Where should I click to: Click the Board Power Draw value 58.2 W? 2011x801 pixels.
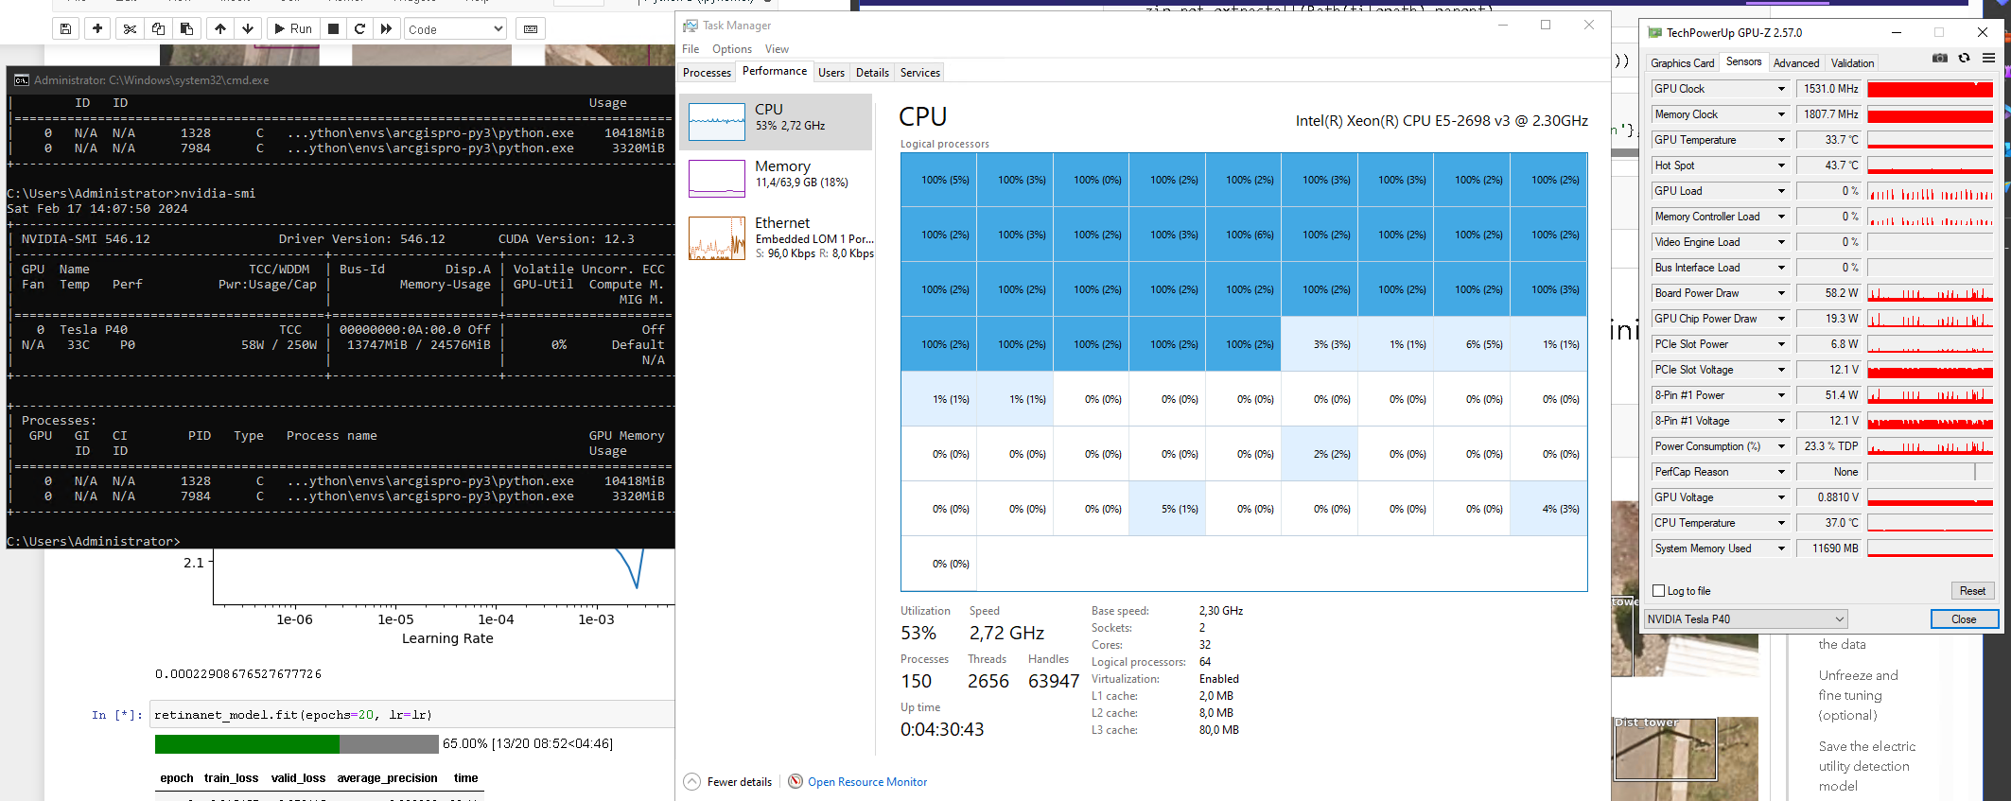coord(1829,293)
